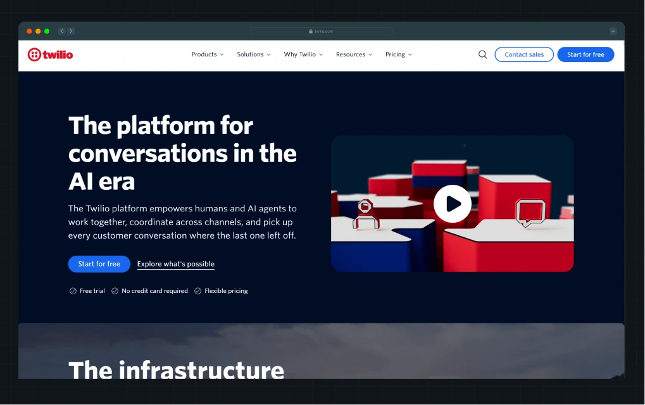
Task: Open the Solutions menu label
Action: tap(250, 54)
